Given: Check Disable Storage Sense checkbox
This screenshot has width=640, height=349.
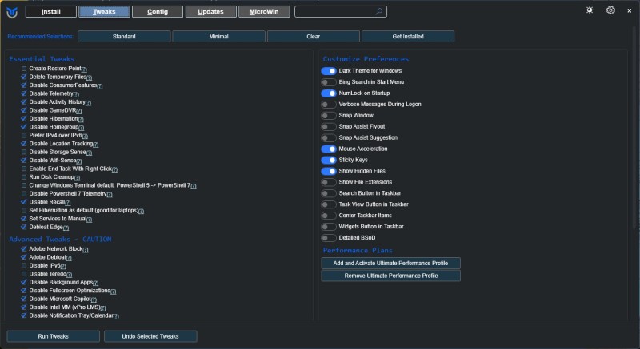Looking at the screenshot, I should pos(24,152).
